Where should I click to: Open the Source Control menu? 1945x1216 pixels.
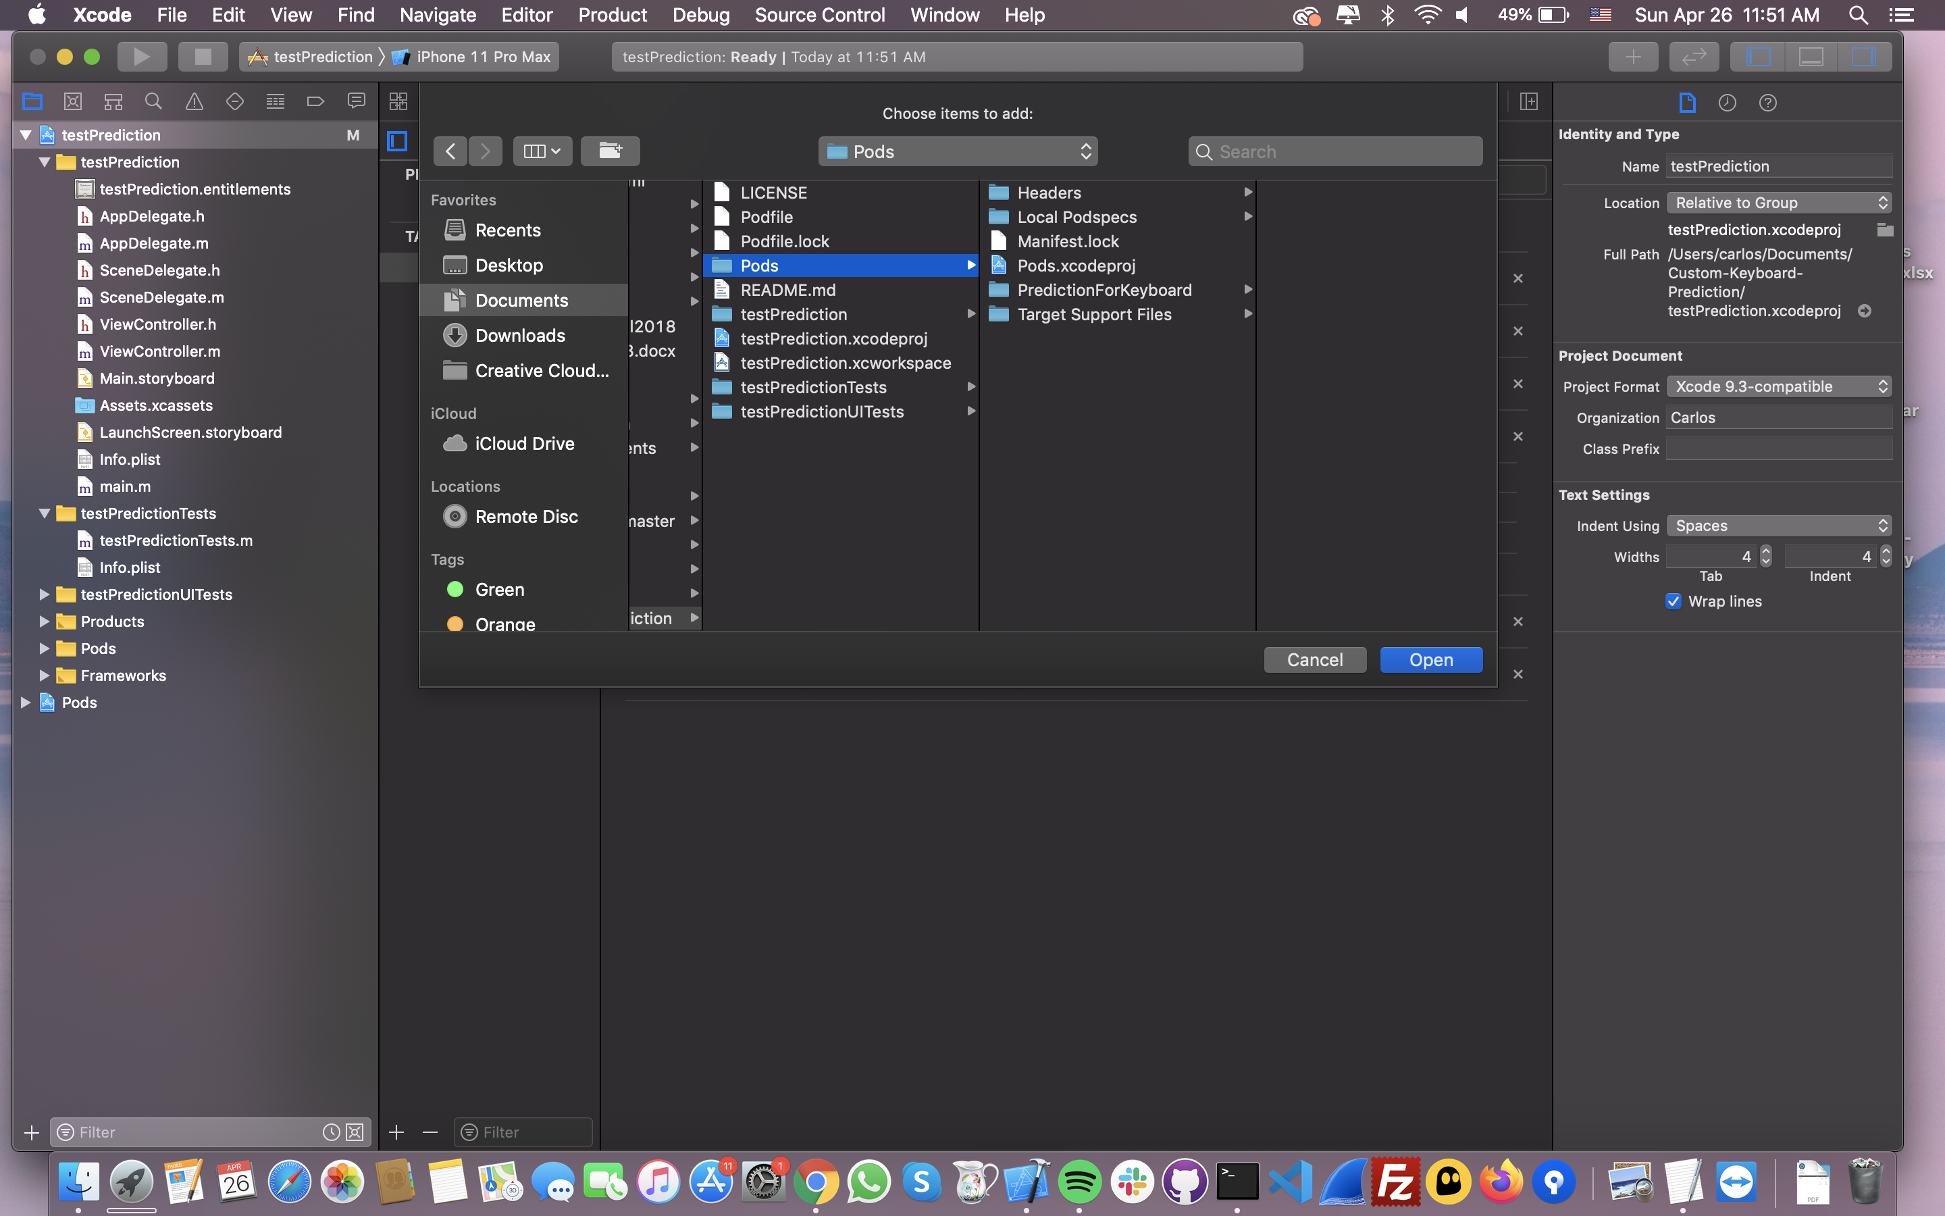(819, 14)
